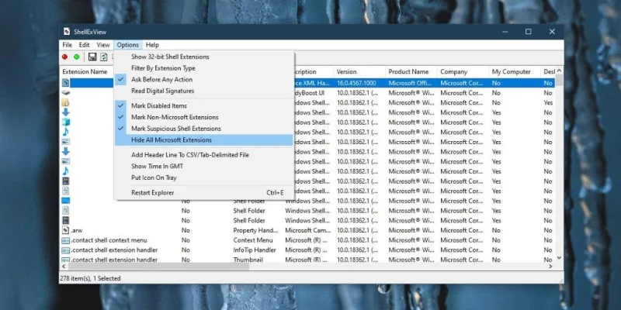621x310 pixels.
Task: Enable Show Time In GMT option
Action: click(x=157, y=167)
